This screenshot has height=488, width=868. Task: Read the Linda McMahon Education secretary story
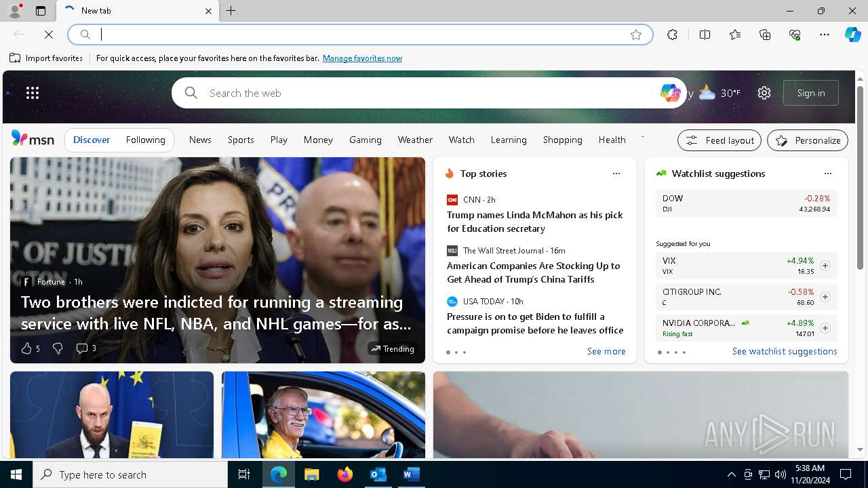coord(535,222)
